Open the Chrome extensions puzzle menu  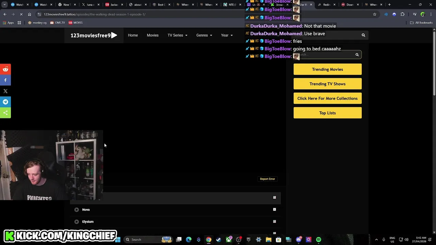[x=403, y=14]
